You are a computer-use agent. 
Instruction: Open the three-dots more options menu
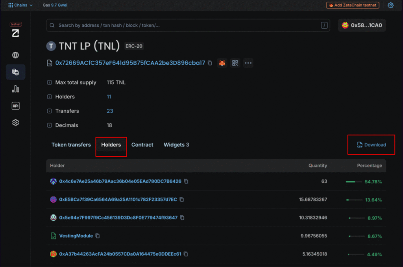[248, 63]
